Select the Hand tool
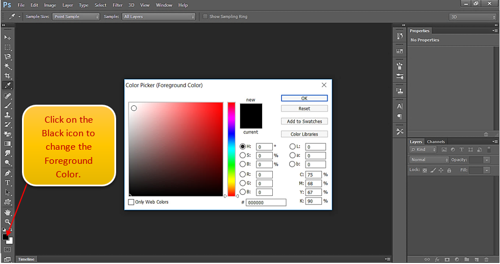 click(7, 212)
